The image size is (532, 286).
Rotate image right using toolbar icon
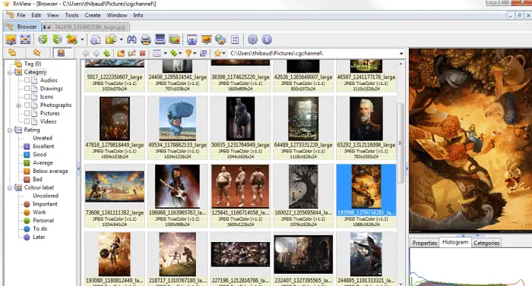point(57,39)
